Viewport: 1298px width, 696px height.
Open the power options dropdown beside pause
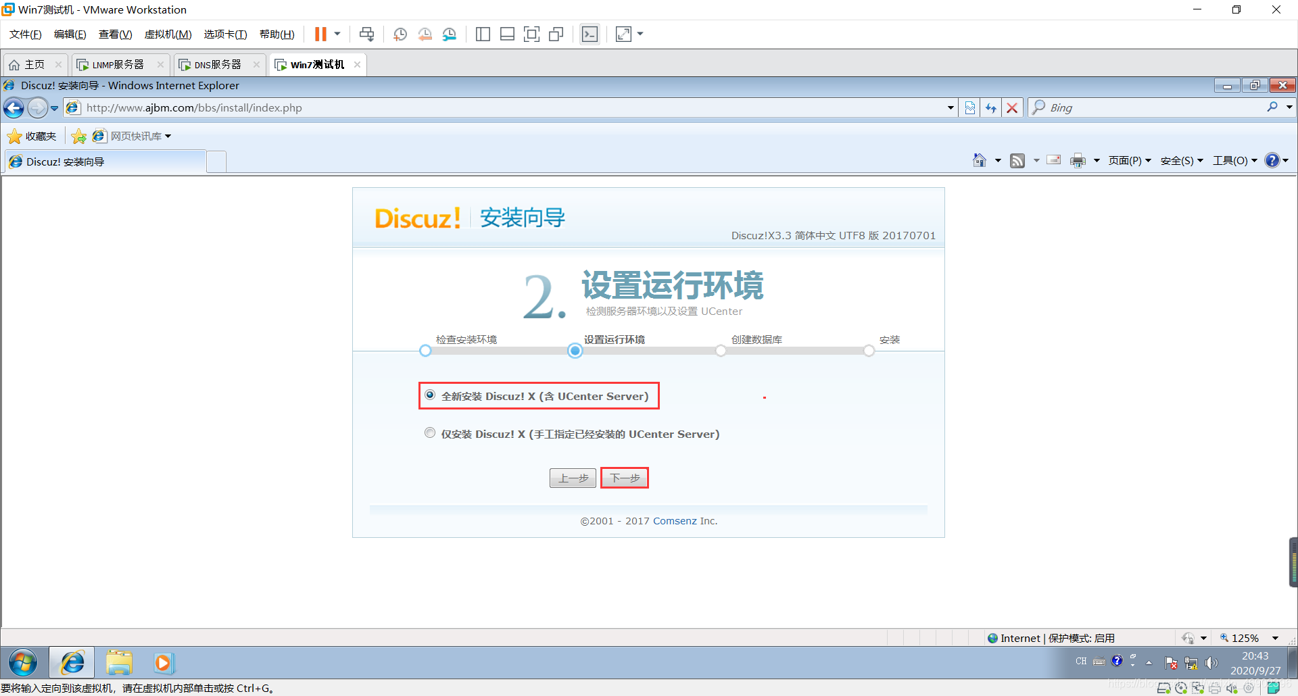(x=337, y=34)
